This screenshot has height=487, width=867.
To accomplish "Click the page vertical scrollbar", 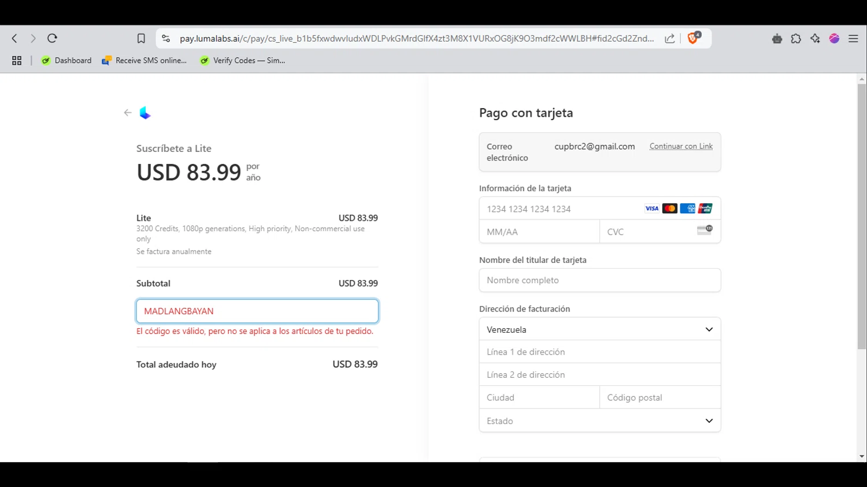I will pyautogui.click(x=862, y=217).
